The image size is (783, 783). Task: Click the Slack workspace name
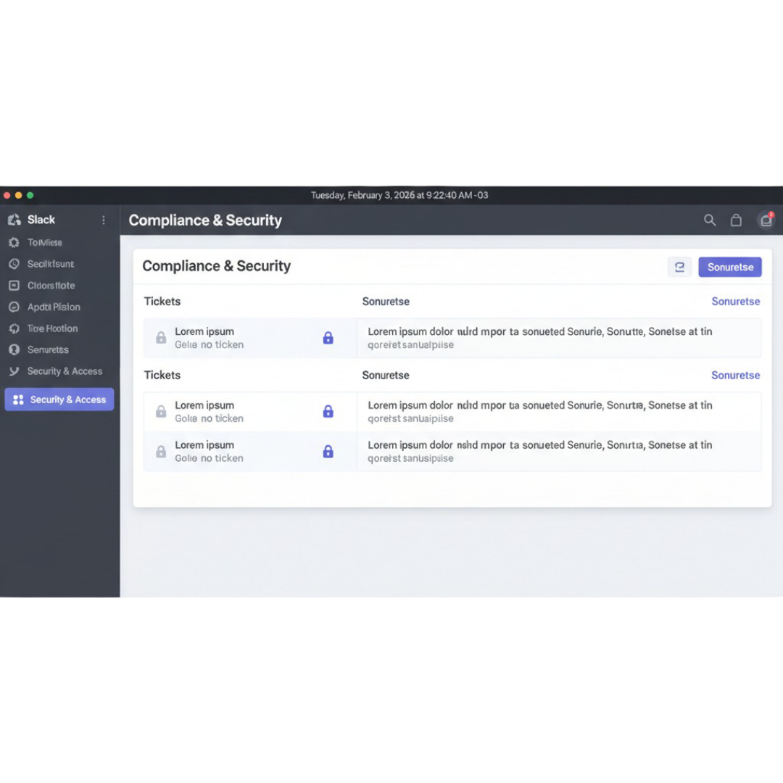pyautogui.click(x=41, y=220)
